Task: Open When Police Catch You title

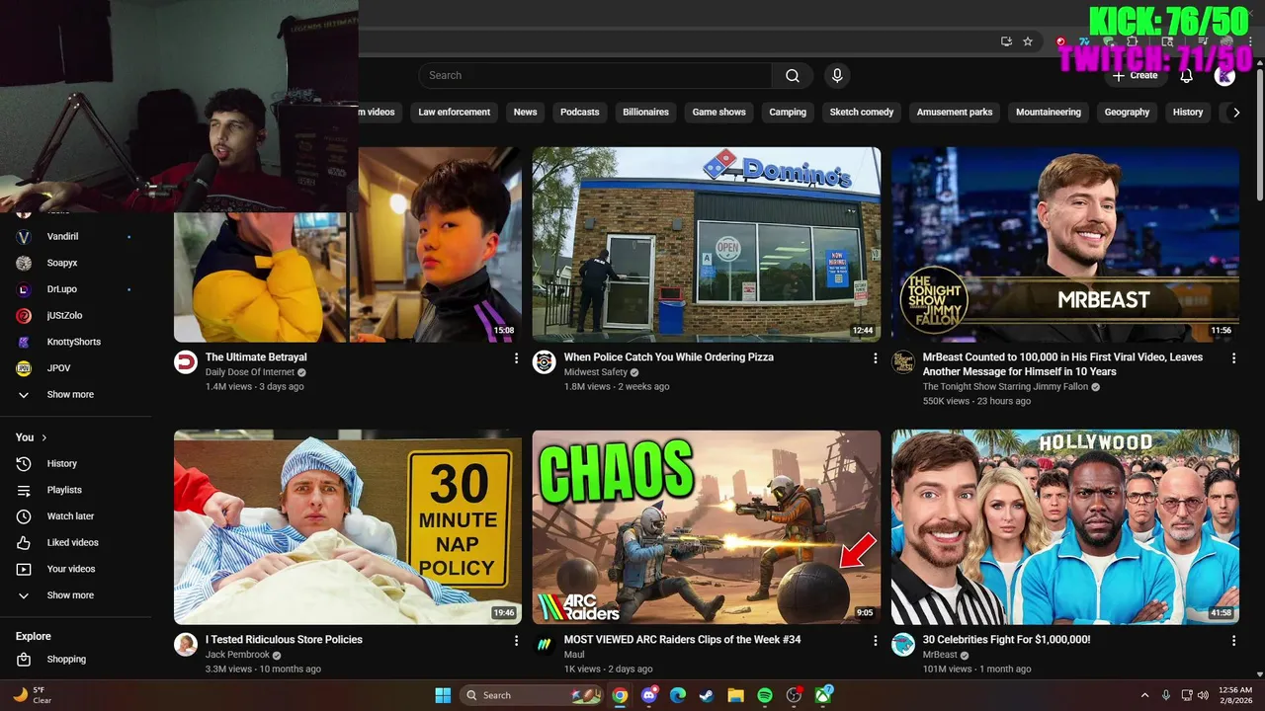Action: (x=668, y=357)
